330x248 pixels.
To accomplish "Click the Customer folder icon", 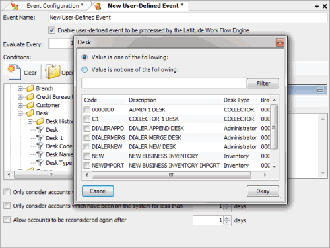I will click(30, 105).
